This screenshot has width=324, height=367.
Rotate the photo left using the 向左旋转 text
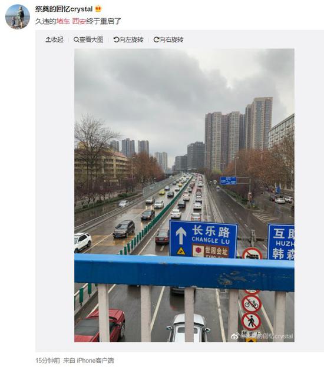pos(131,39)
